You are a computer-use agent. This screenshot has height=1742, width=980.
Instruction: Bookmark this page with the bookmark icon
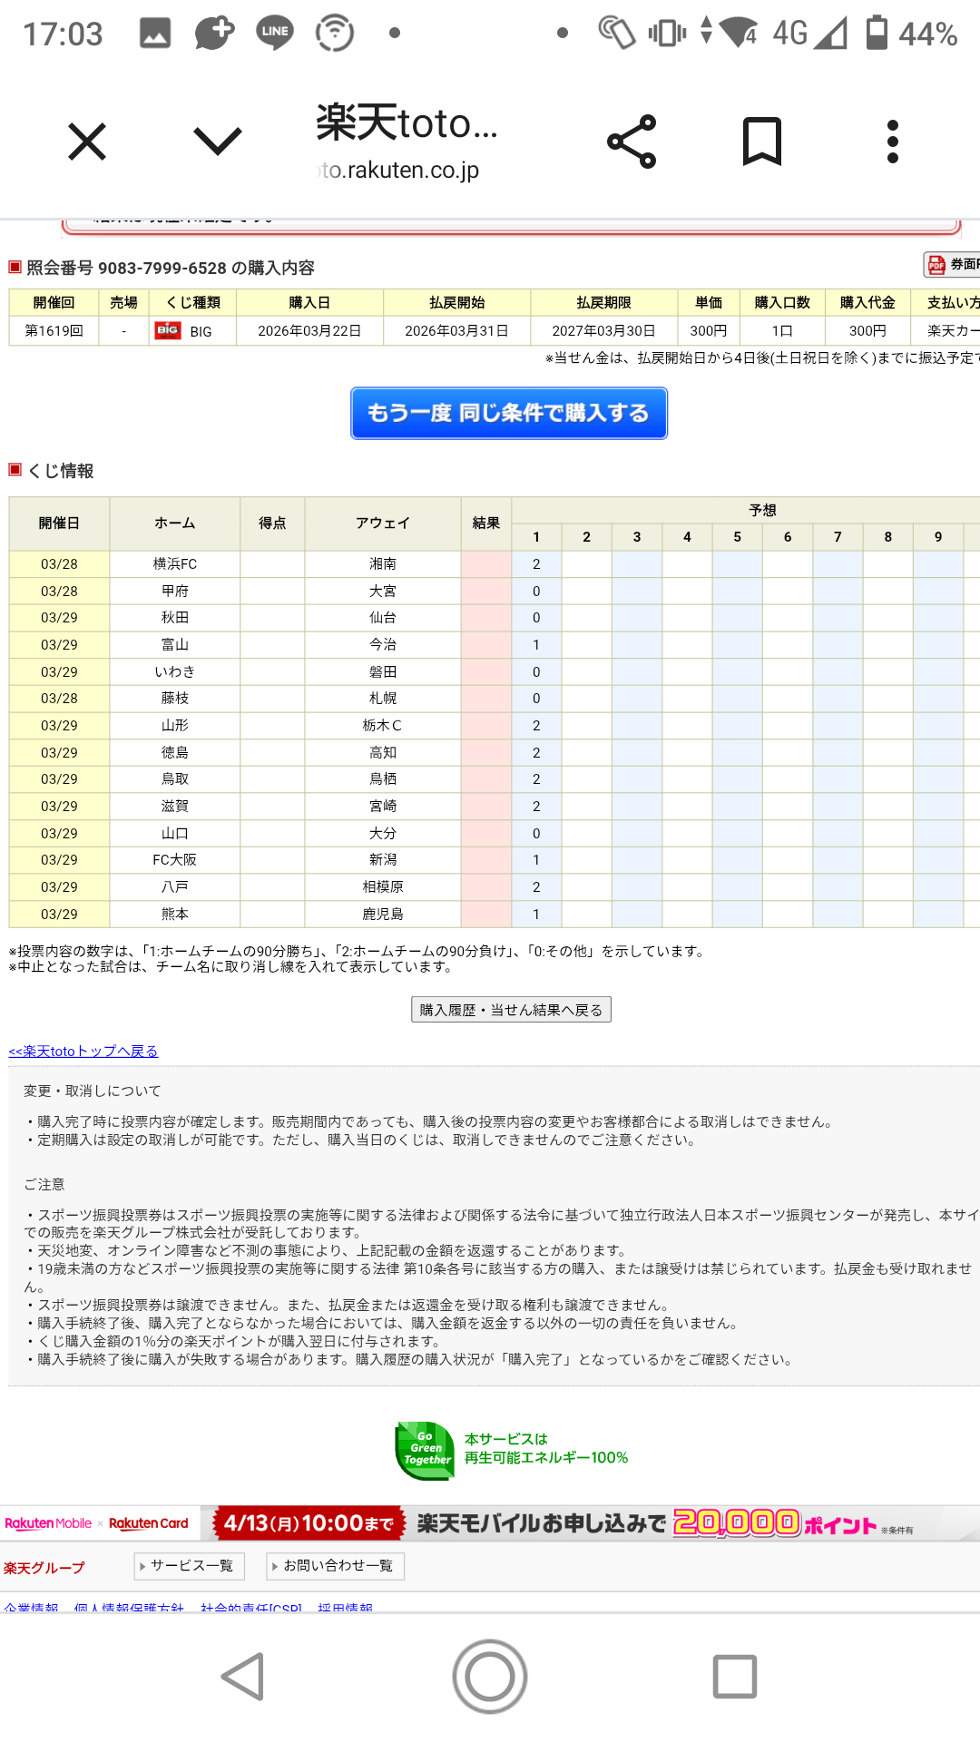(x=761, y=142)
